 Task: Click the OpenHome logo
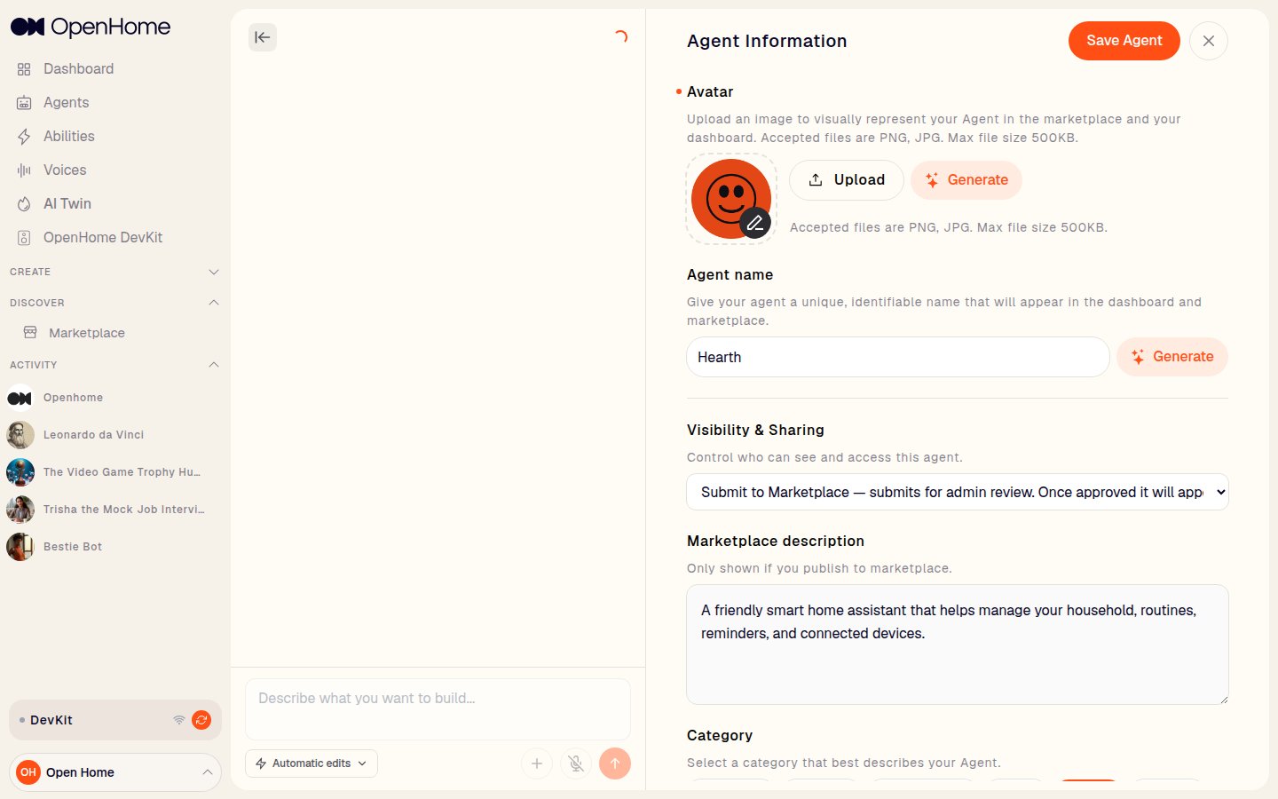tap(90, 27)
